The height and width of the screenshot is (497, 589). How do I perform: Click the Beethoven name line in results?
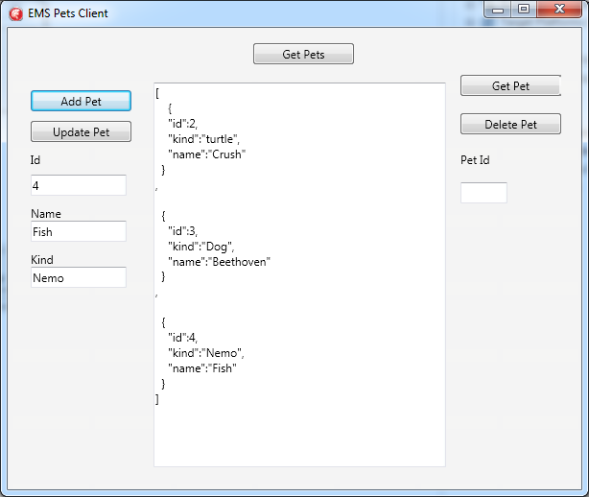(219, 262)
